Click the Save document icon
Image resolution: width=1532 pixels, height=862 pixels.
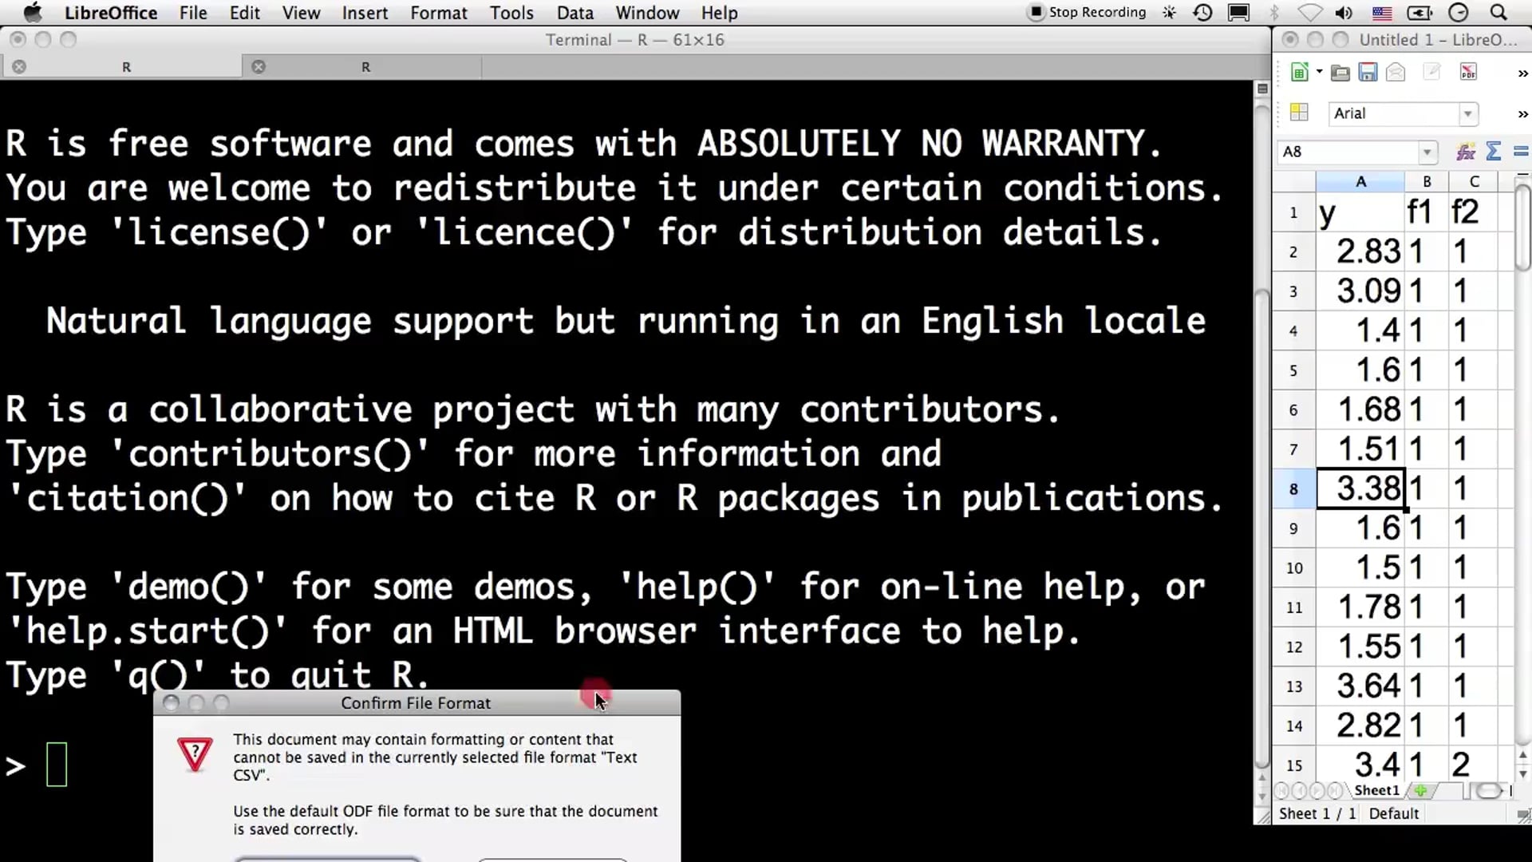click(x=1368, y=73)
